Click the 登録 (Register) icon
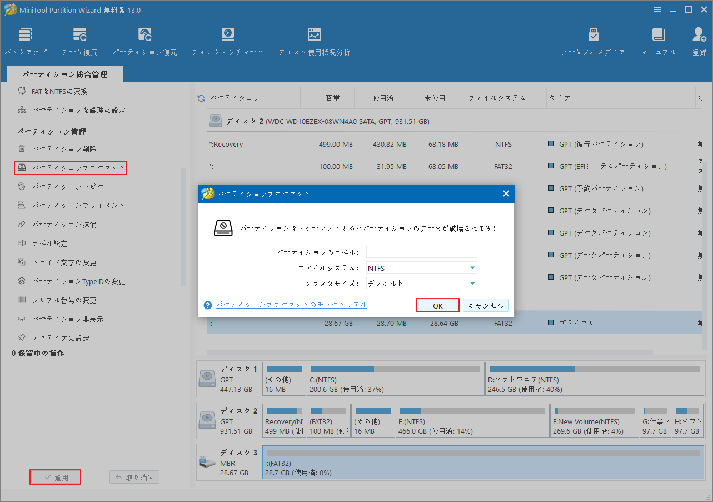This screenshot has width=713, height=502. point(699,40)
